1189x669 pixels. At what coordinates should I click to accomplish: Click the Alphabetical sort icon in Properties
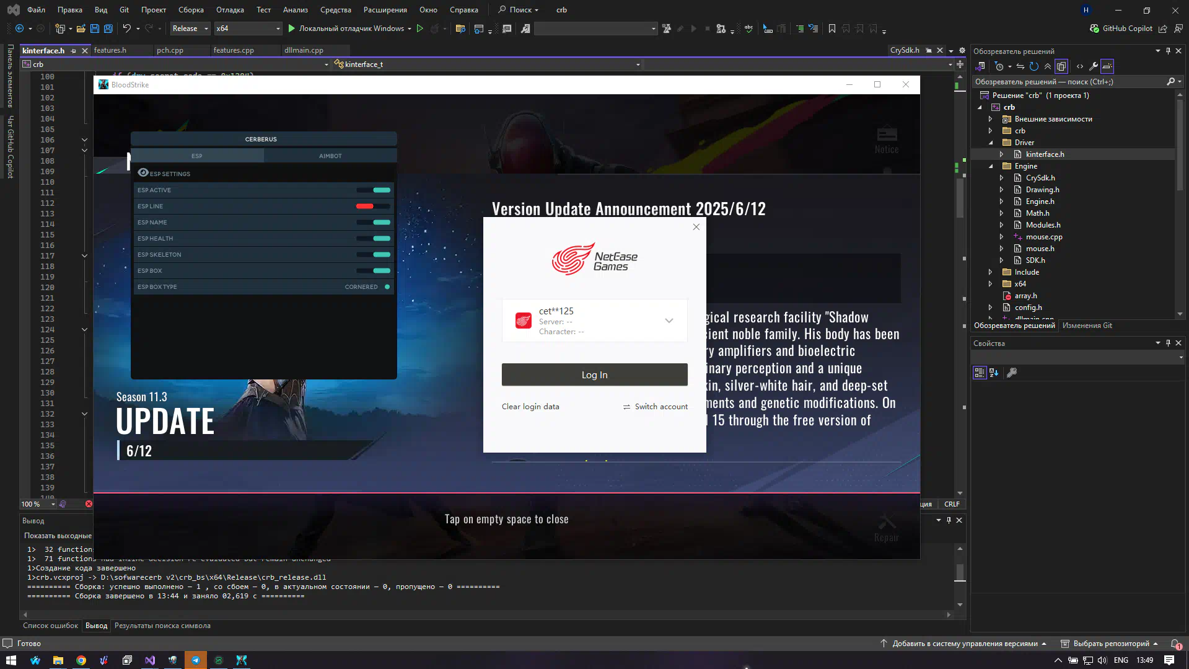[994, 373]
